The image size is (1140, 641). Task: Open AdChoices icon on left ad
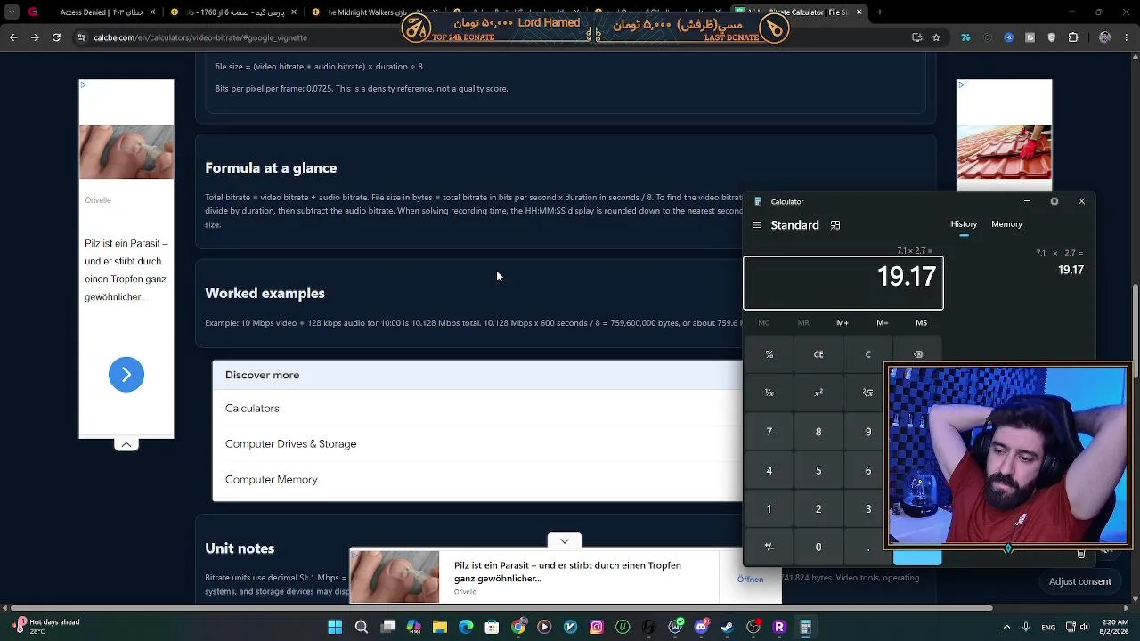pos(84,85)
